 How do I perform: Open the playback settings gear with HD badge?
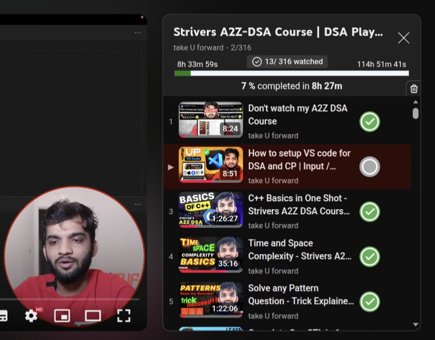[31, 316]
